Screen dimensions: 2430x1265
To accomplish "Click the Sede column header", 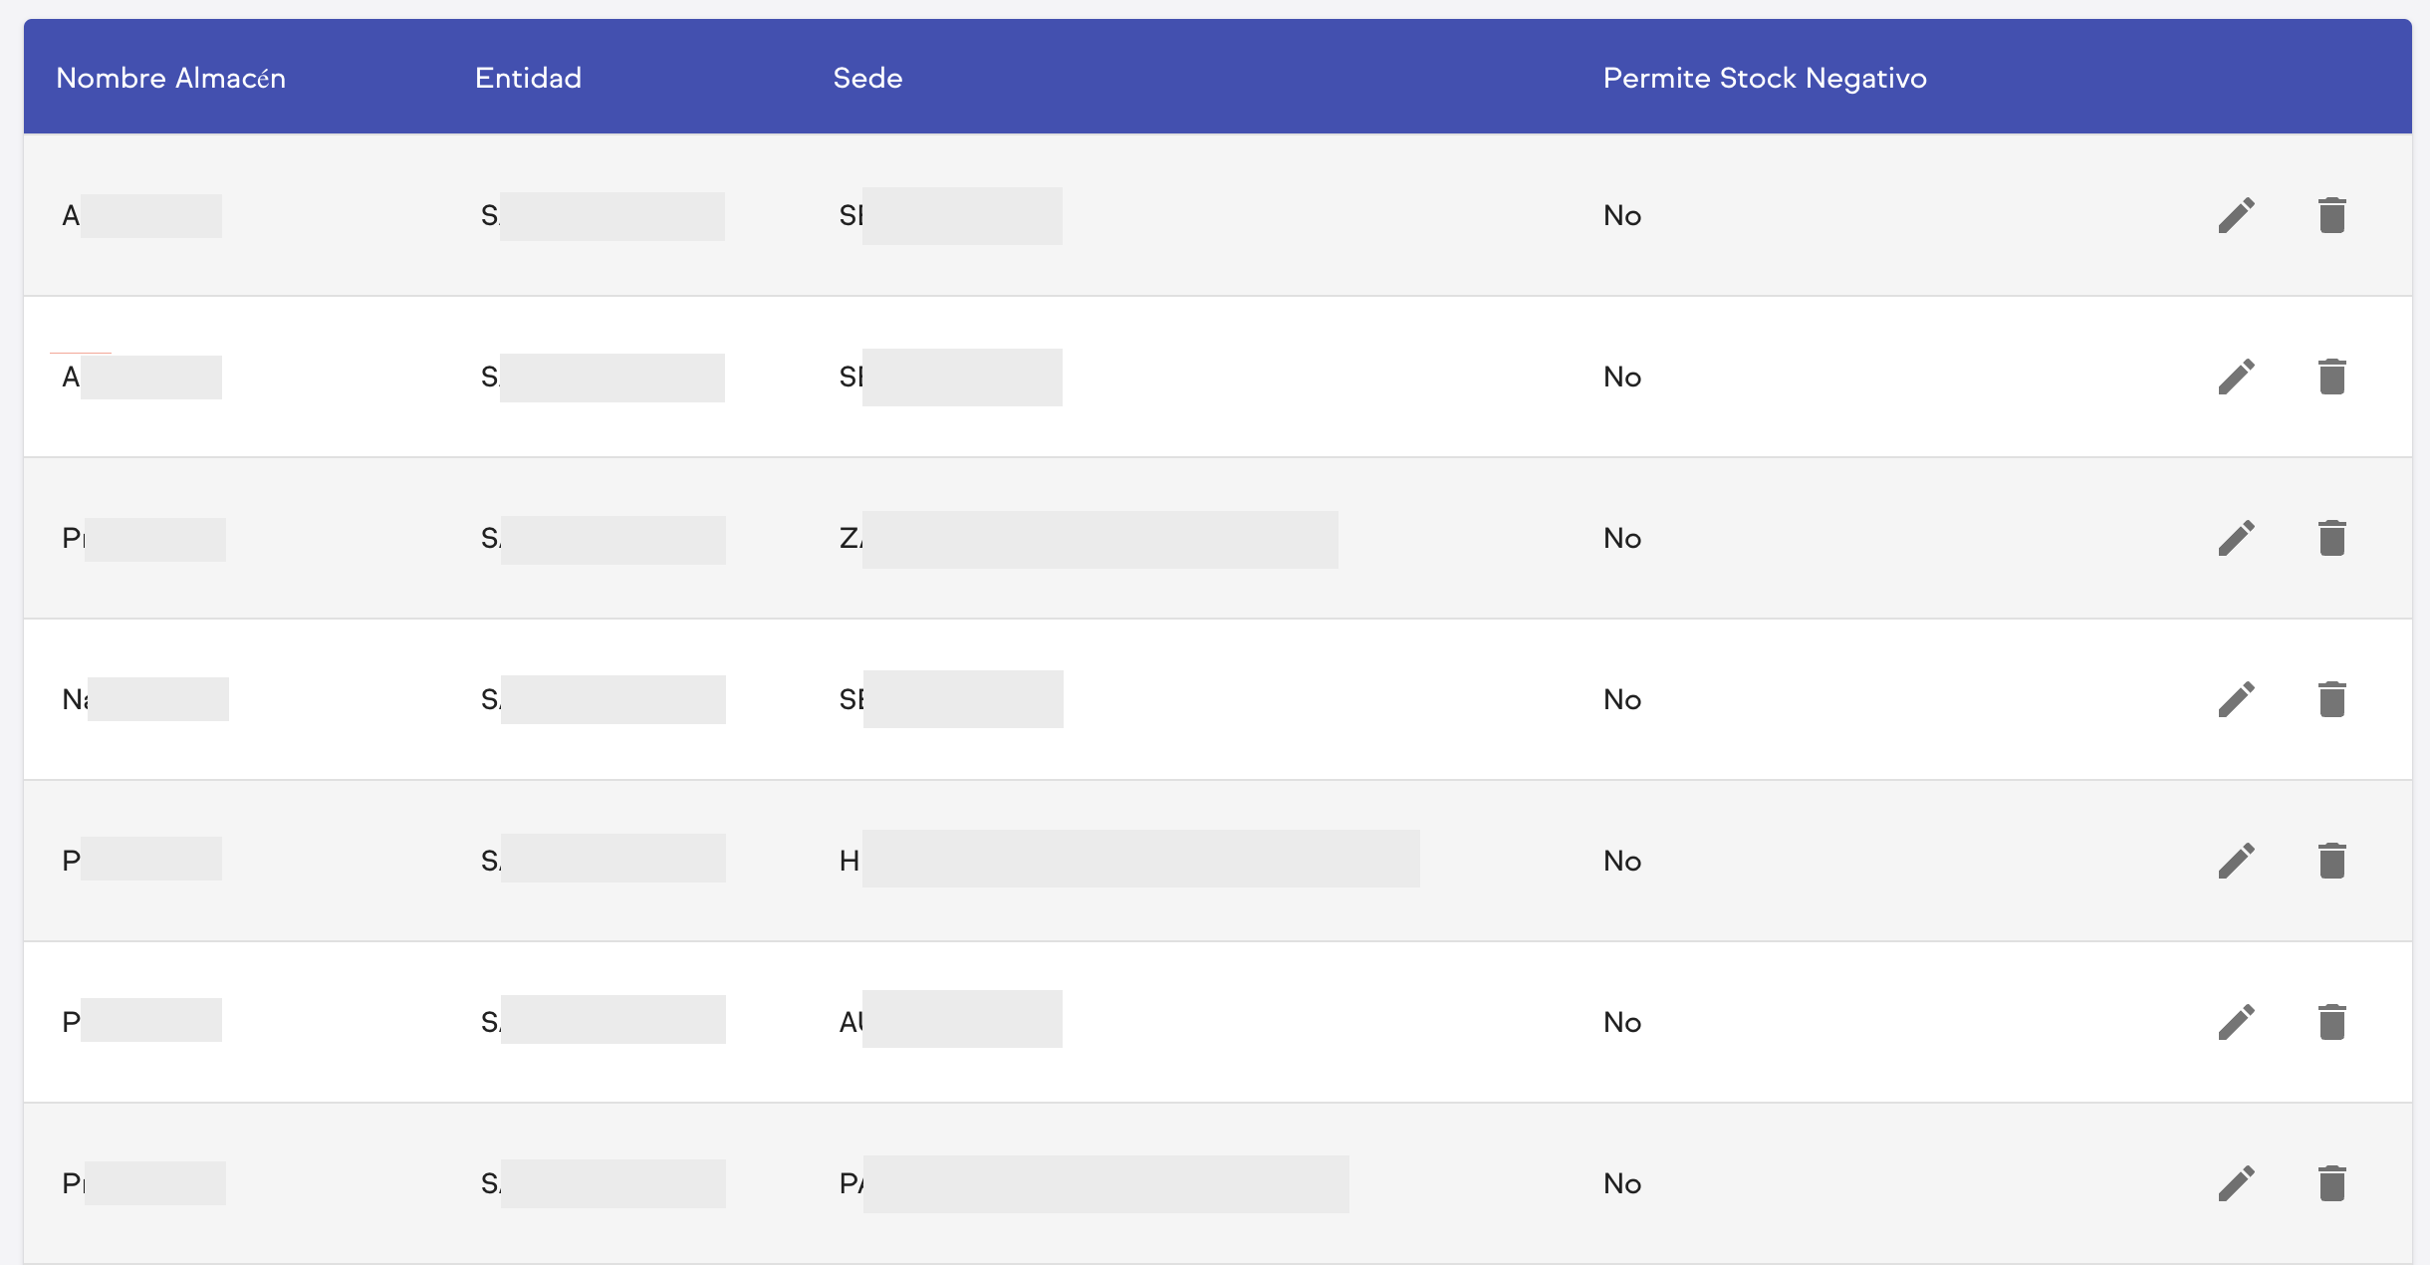I will point(867,78).
